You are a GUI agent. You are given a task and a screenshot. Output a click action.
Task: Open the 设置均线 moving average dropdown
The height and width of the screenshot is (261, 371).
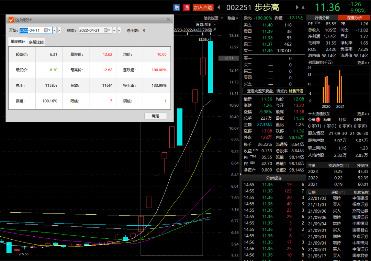tap(205, 25)
